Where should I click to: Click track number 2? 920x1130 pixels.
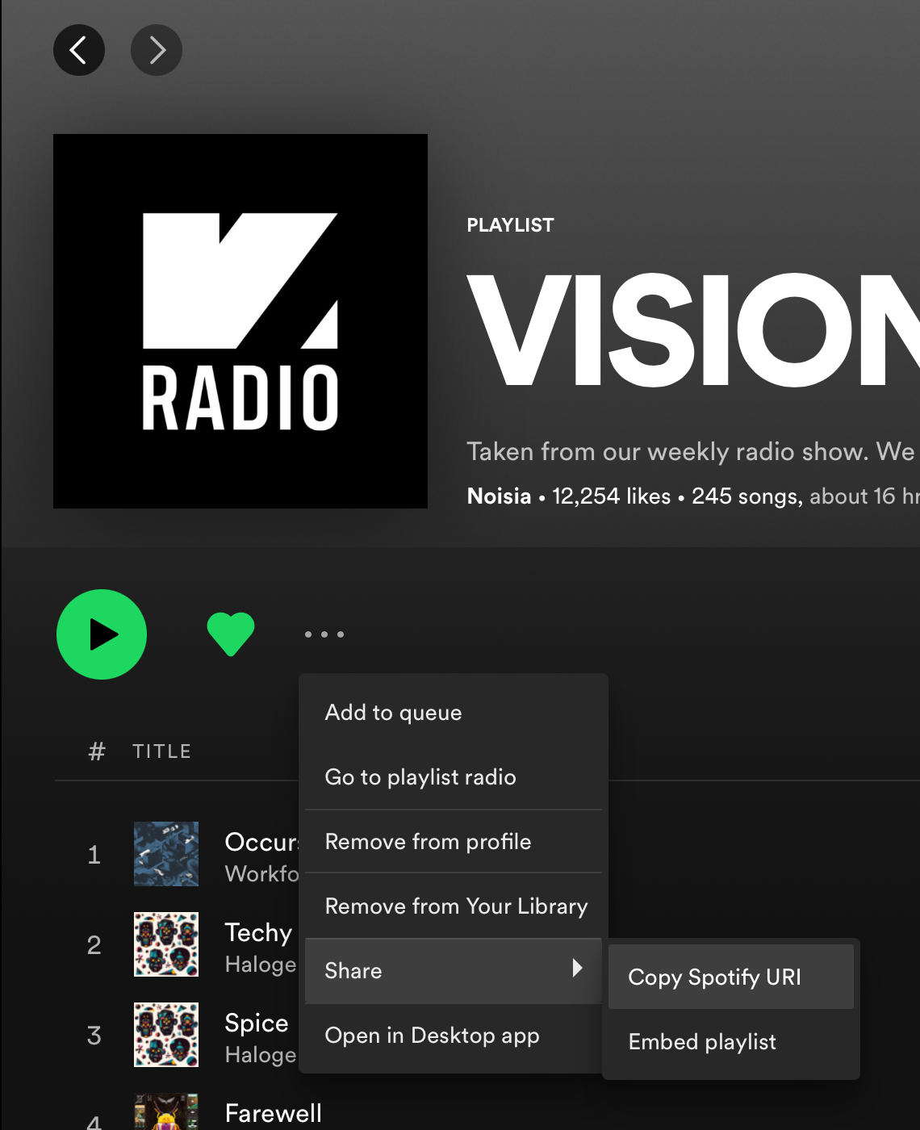point(94,944)
